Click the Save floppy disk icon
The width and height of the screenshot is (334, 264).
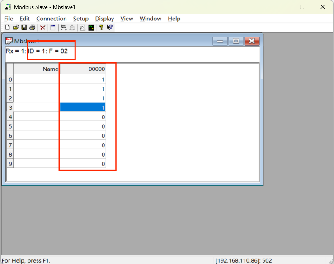[x=24, y=28]
